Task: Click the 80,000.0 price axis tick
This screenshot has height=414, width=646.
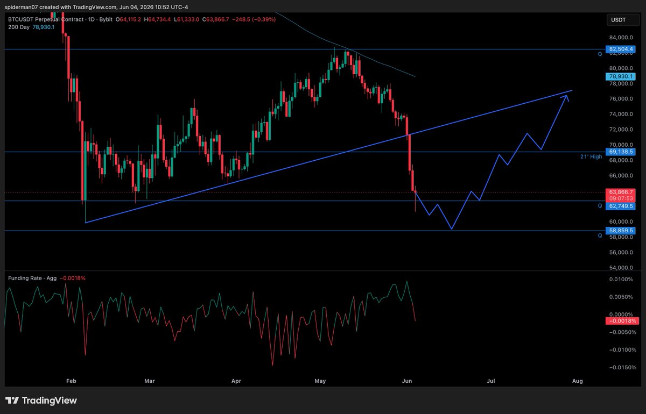Action: tap(621, 68)
